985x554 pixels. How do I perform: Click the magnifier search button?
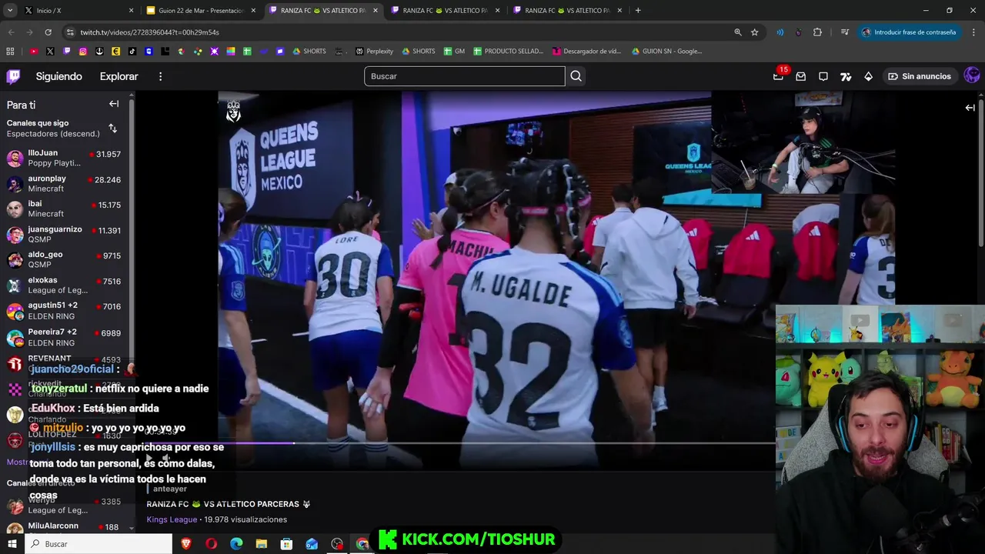(x=576, y=76)
